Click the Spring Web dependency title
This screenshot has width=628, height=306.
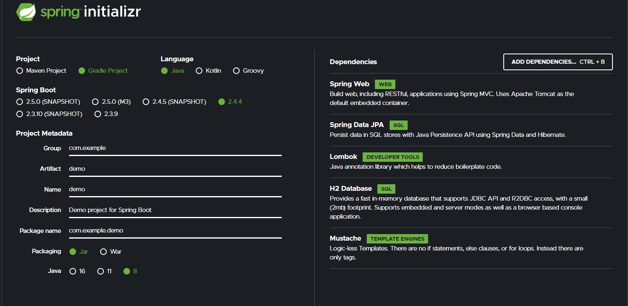(350, 84)
